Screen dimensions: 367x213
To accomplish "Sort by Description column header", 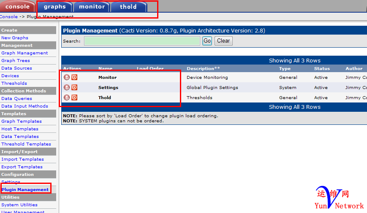I will tap(203, 68).
